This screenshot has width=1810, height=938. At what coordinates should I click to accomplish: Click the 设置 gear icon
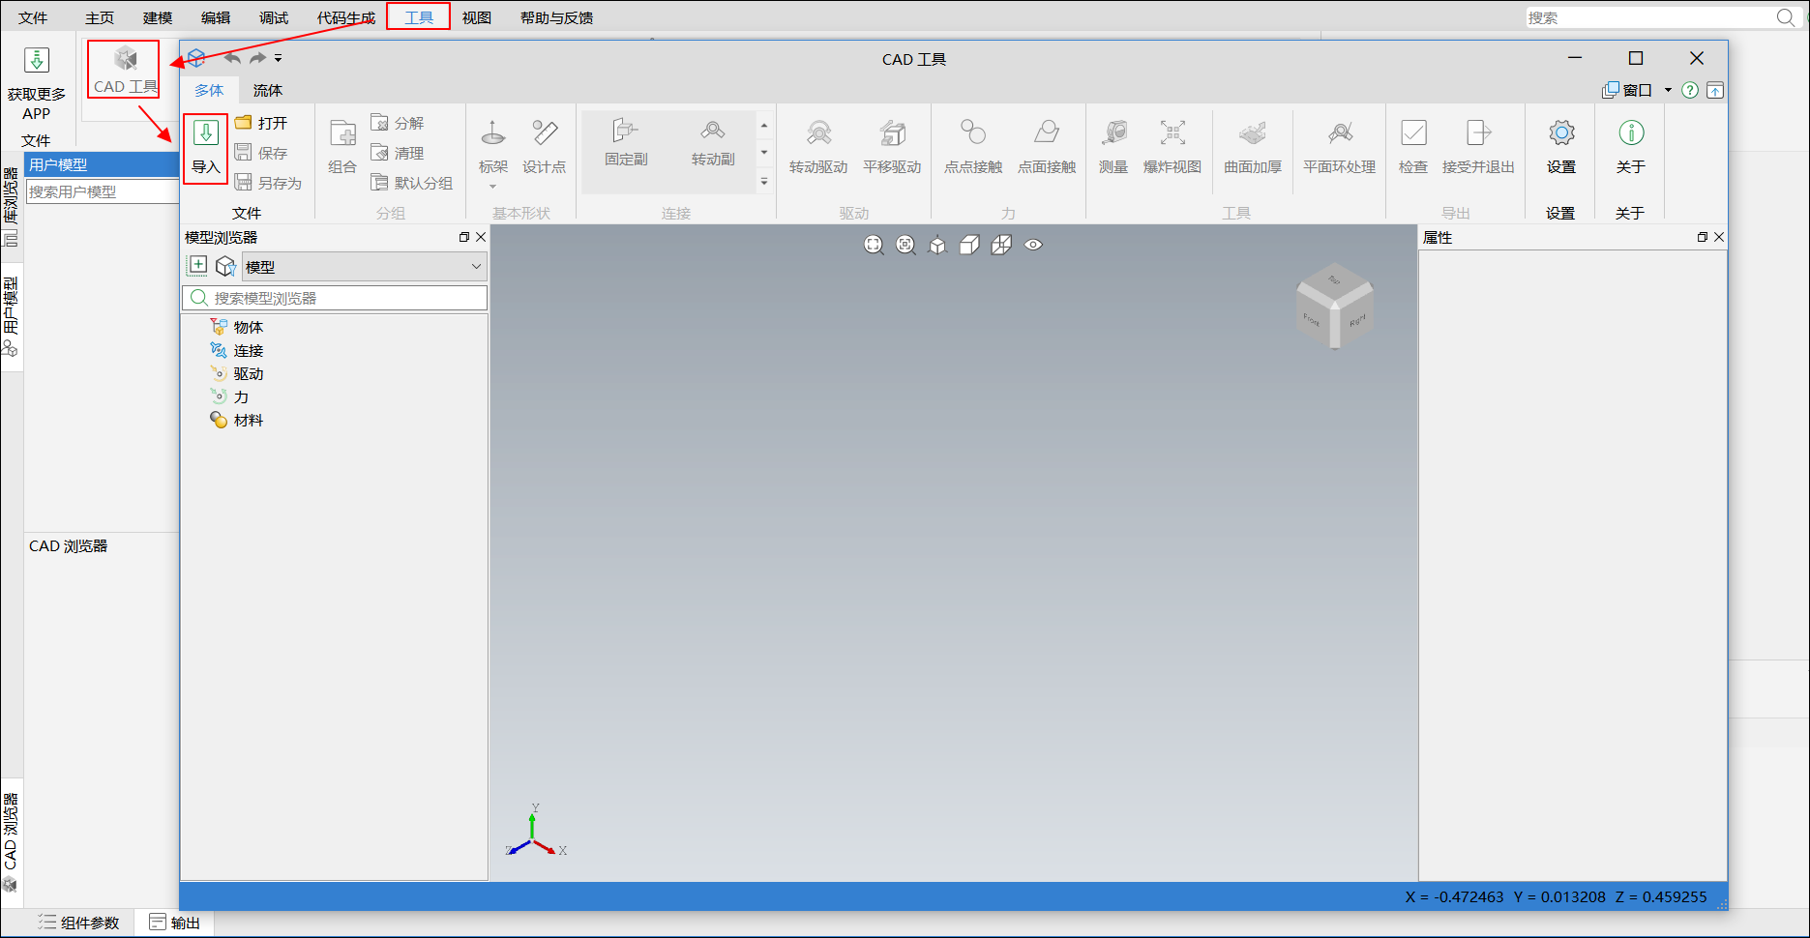pos(1560,133)
